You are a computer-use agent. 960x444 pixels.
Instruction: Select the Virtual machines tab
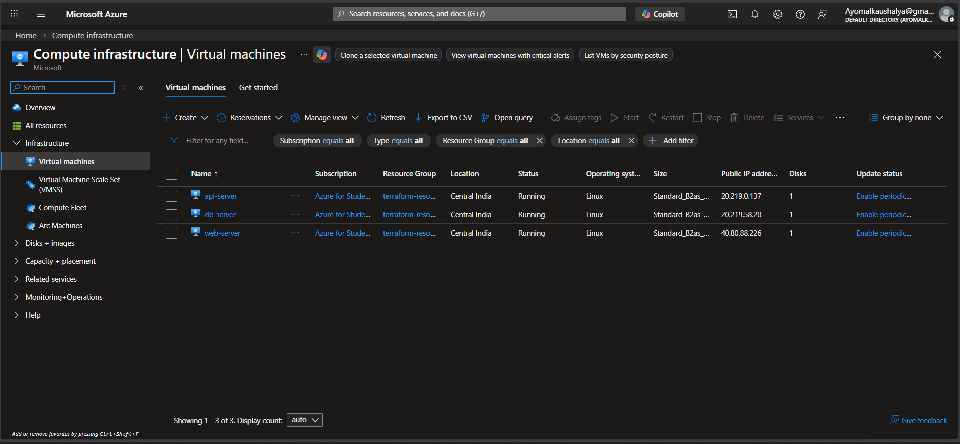[196, 88]
